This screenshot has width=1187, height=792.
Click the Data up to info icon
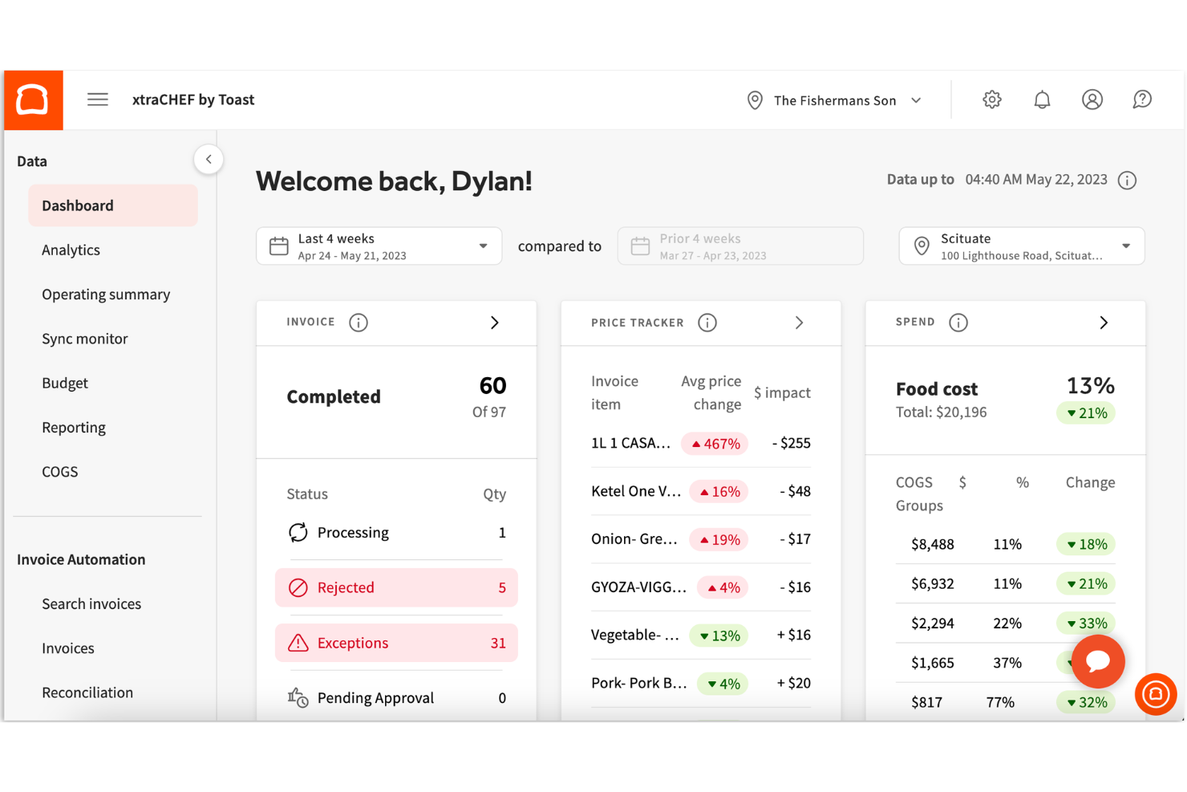click(1127, 180)
